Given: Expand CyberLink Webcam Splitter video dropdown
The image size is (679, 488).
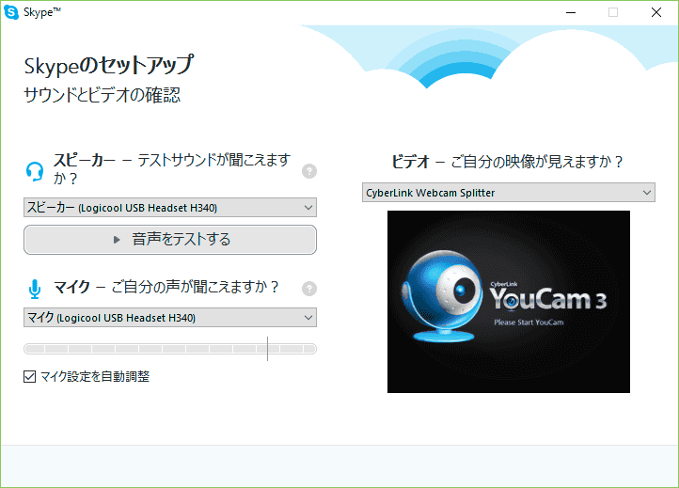Looking at the screenshot, I should (x=509, y=193).
